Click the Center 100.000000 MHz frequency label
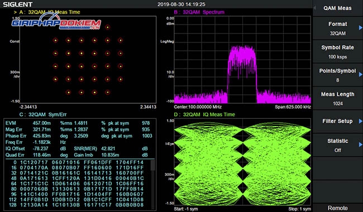 click(198, 107)
